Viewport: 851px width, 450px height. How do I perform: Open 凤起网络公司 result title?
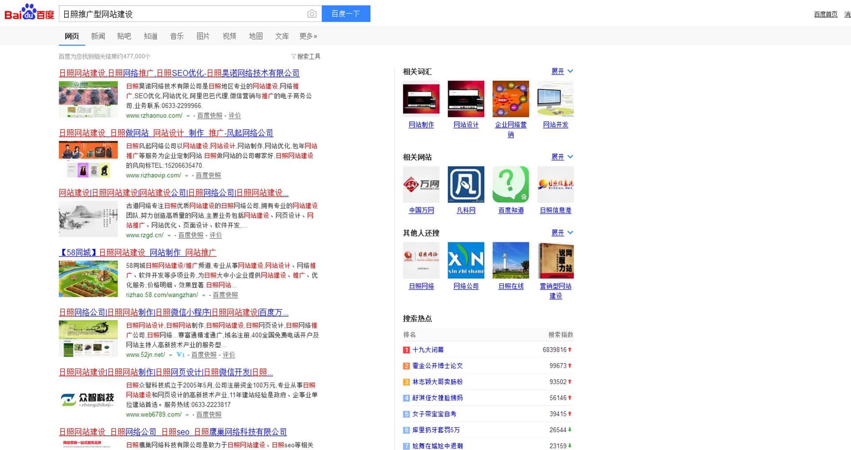click(x=166, y=133)
